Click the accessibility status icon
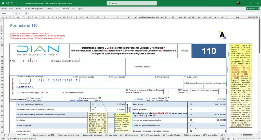The image size is (261, 140). tap(8, 139)
